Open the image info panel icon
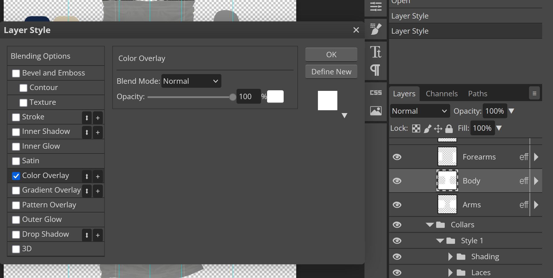Viewport: 553px width, 278px height. 376,111
